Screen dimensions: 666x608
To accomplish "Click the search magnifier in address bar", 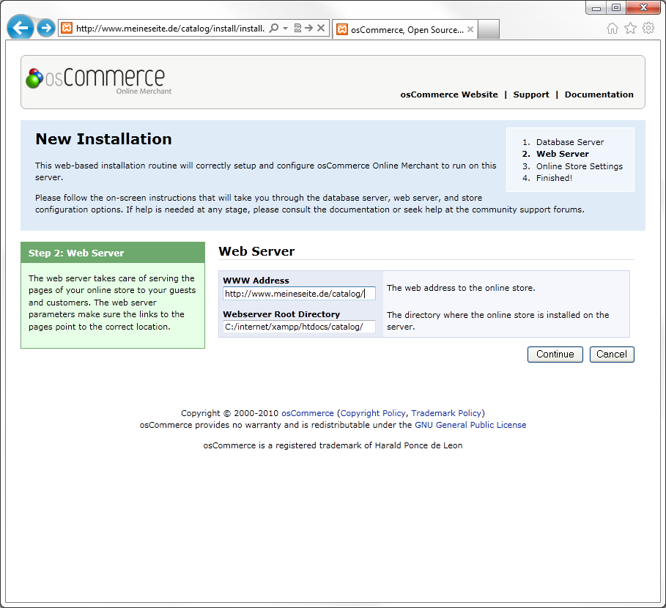I will (x=274, y=28).
